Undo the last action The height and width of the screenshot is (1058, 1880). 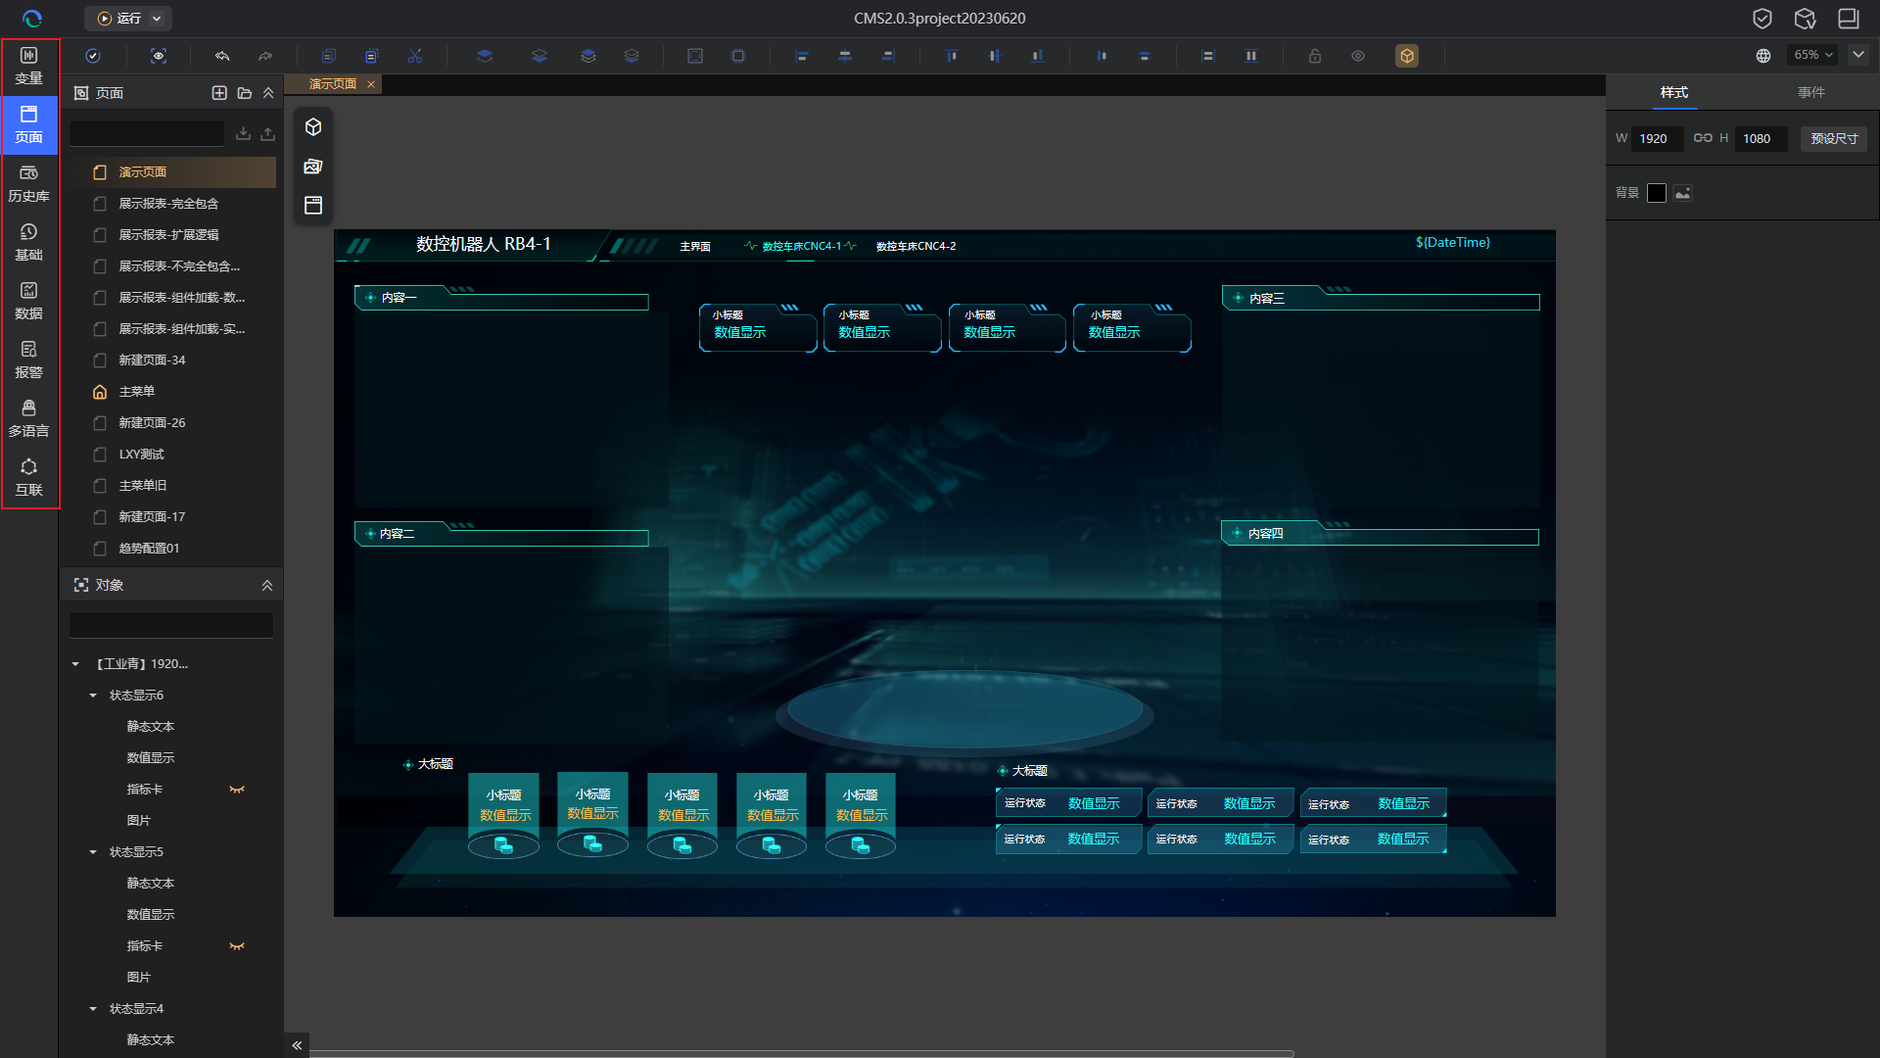(222, 56)
